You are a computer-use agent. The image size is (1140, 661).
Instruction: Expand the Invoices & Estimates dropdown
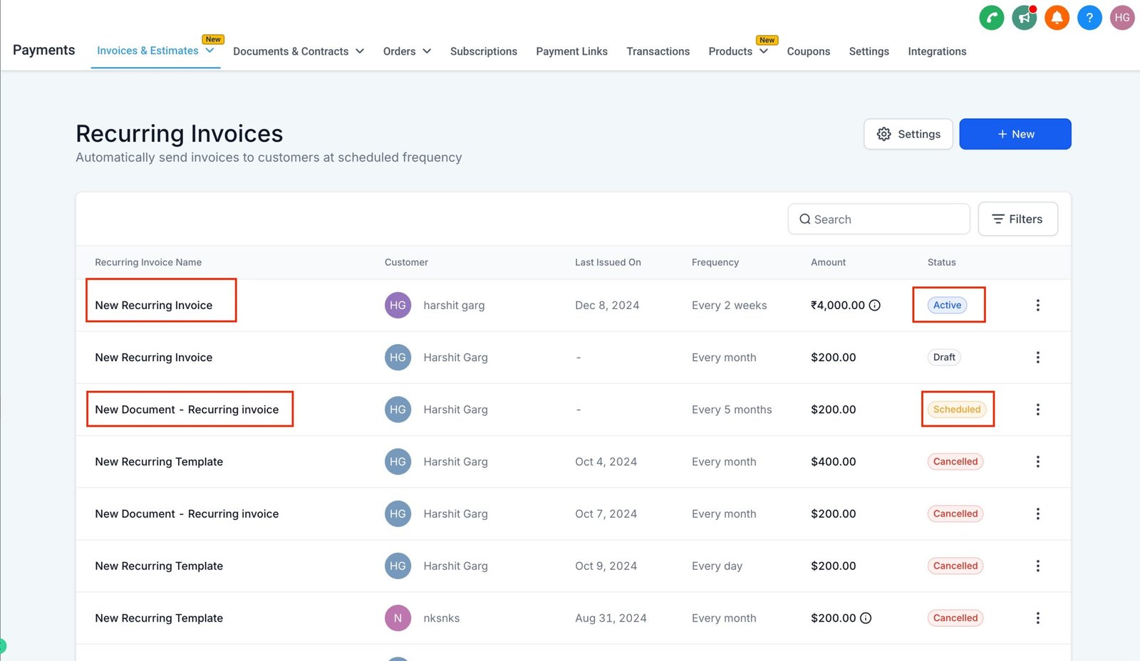coord(155,51)
